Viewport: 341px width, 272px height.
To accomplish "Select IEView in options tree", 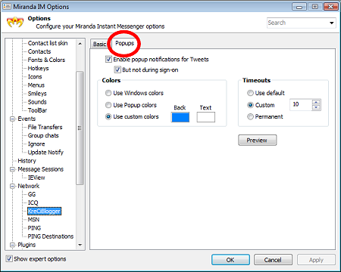I will (x=36, y=178).
